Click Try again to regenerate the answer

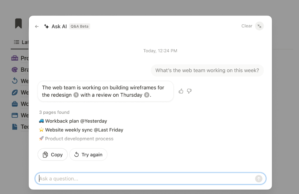coord(88,154)
